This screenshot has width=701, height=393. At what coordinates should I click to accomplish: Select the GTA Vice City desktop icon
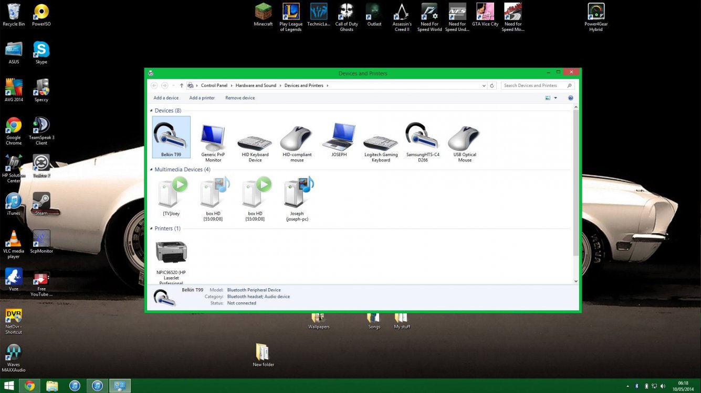(485, 15)
